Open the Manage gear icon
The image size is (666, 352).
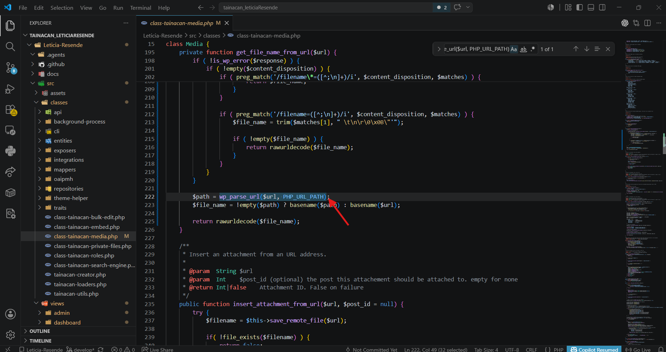pyautogui.click(x=10, y=335)
